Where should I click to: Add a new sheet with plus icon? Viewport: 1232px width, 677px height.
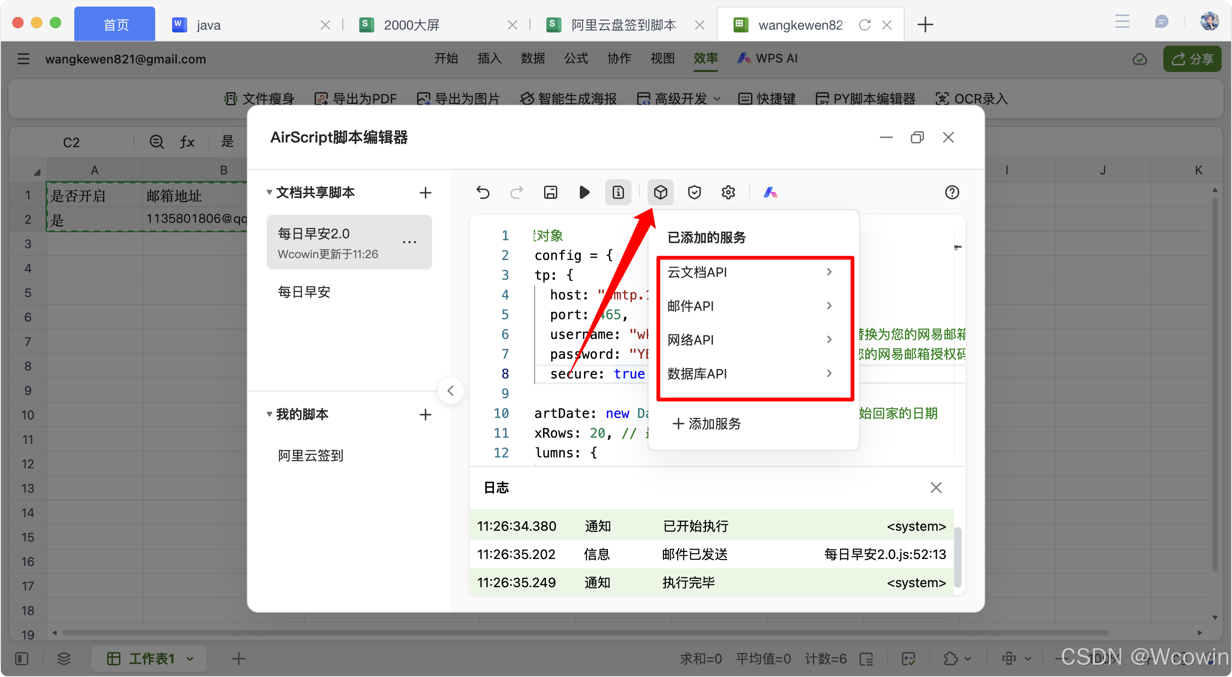[239, 658]
